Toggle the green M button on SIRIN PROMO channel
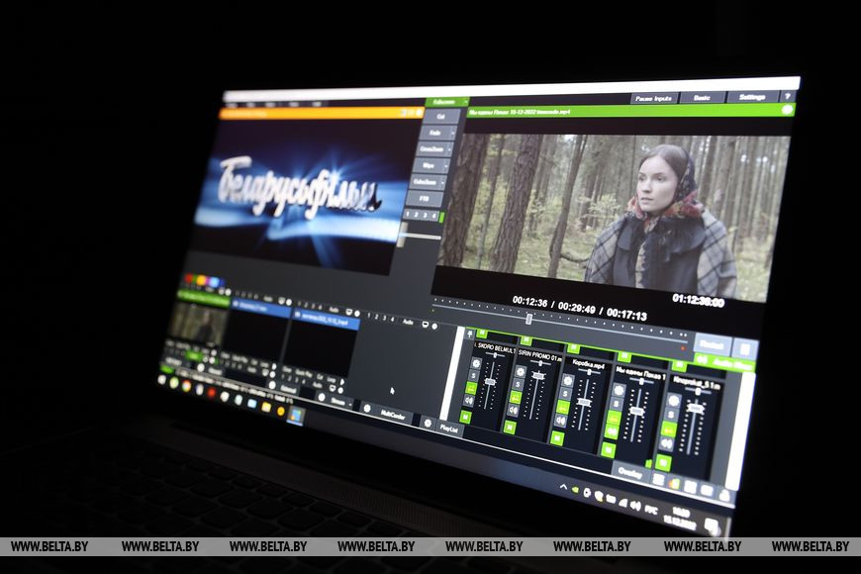 coord(510,427)
